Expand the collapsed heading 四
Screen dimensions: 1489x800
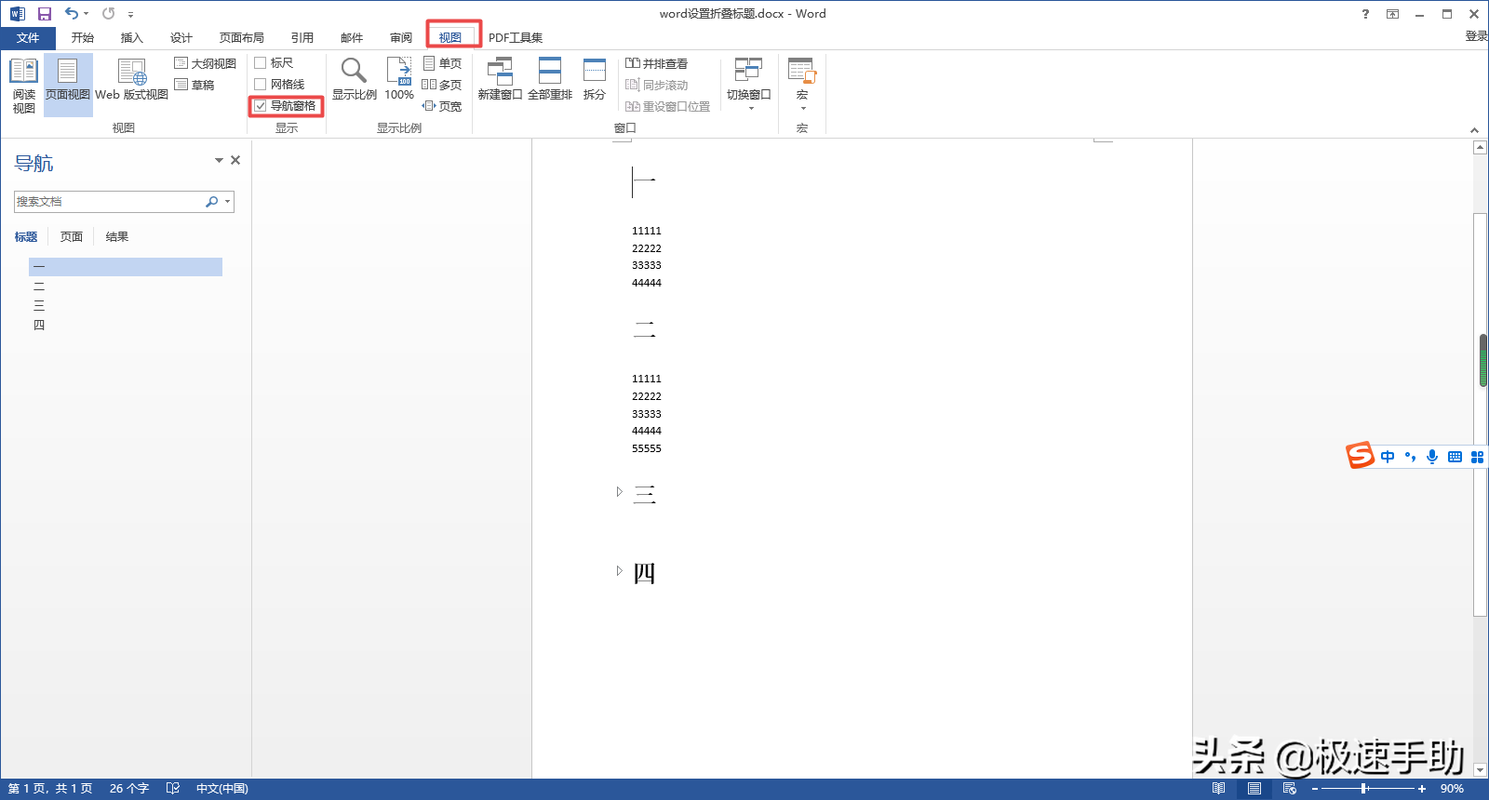pyautogui.click(x=619, y=571)
